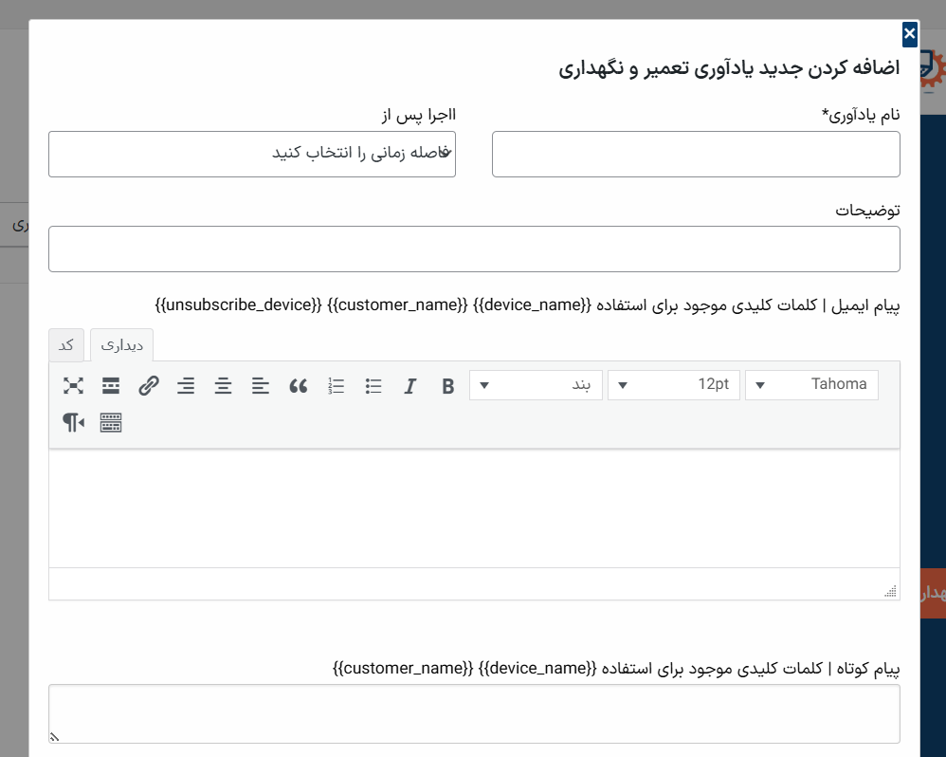Click the توضیحات label

(867, 210)
